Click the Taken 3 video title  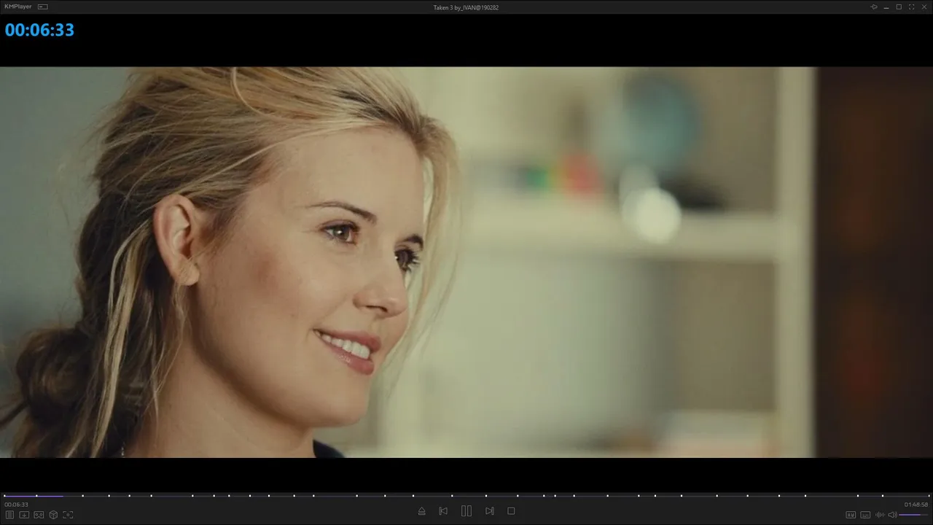coord(466,7)
